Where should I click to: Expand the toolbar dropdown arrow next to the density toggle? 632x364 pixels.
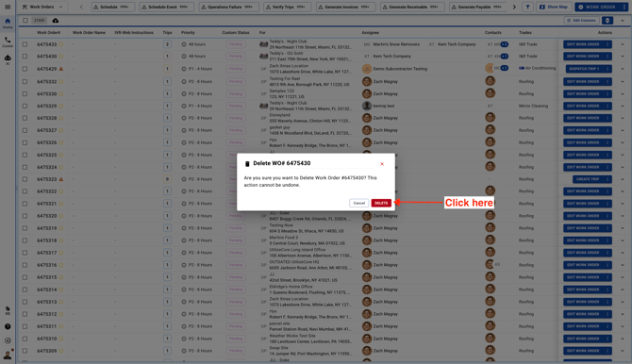click(x=623, y=20)
